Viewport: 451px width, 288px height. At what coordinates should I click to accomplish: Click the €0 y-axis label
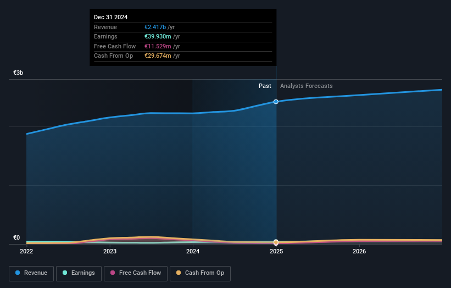coord(16,237)
